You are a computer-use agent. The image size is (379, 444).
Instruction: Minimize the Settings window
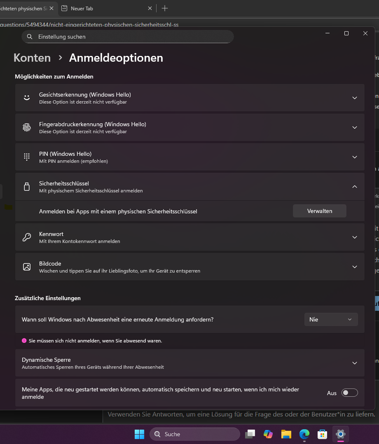(x=328, y=33)
